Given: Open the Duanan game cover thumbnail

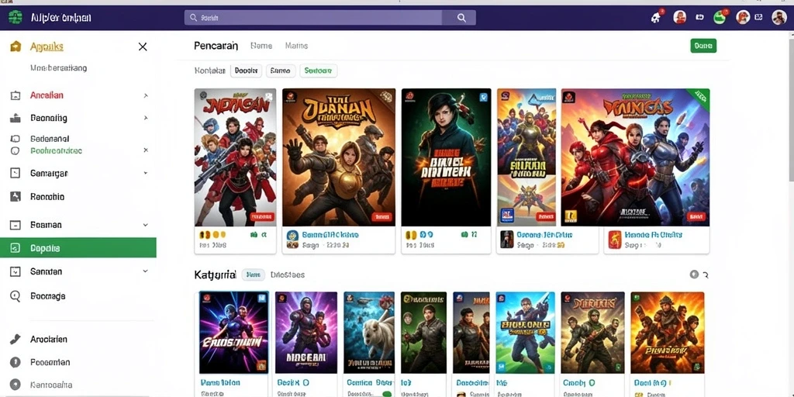Looking at the screenshot, I should (339, 157).
